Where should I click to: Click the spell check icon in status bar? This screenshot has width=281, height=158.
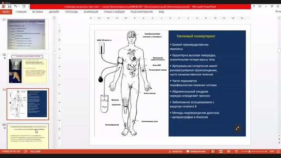(25, 151)
